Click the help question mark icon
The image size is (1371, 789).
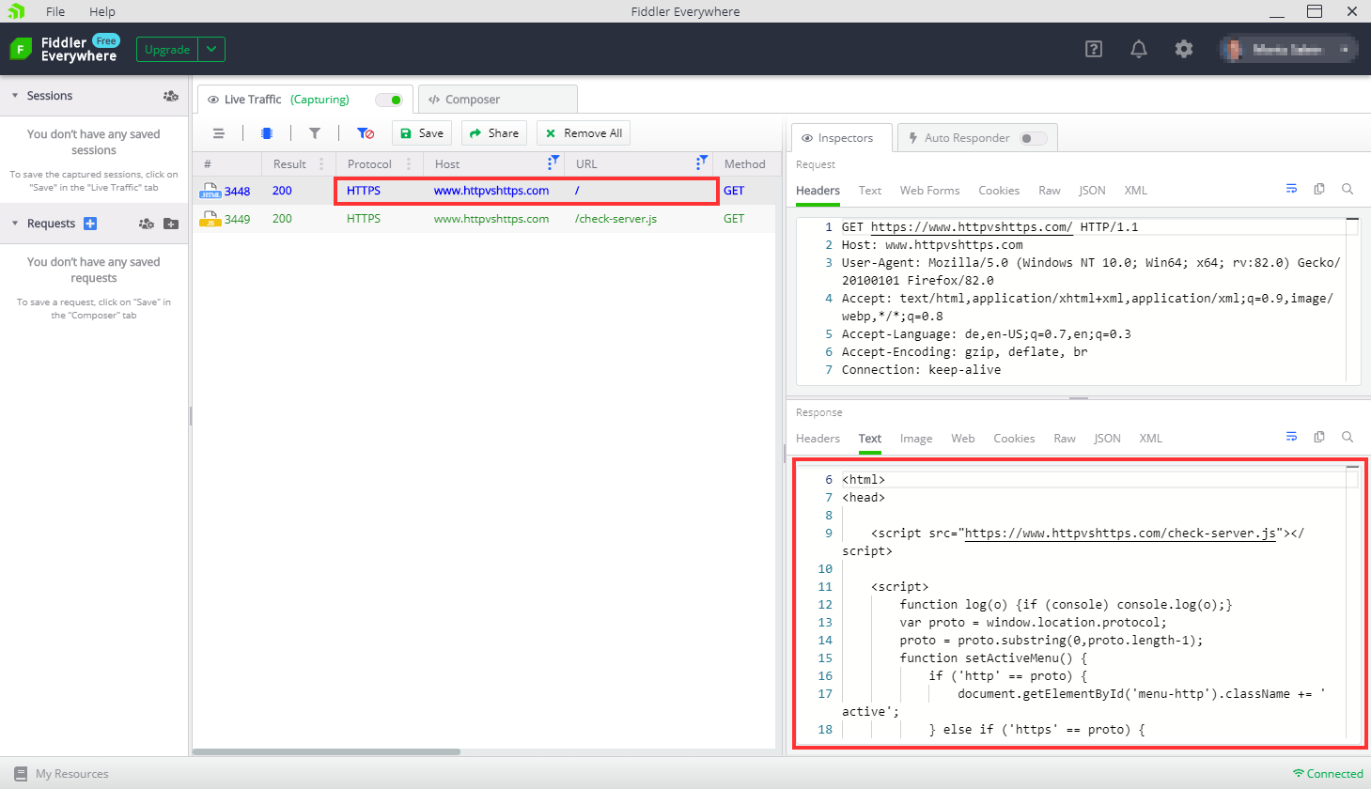pos(1093,49)
